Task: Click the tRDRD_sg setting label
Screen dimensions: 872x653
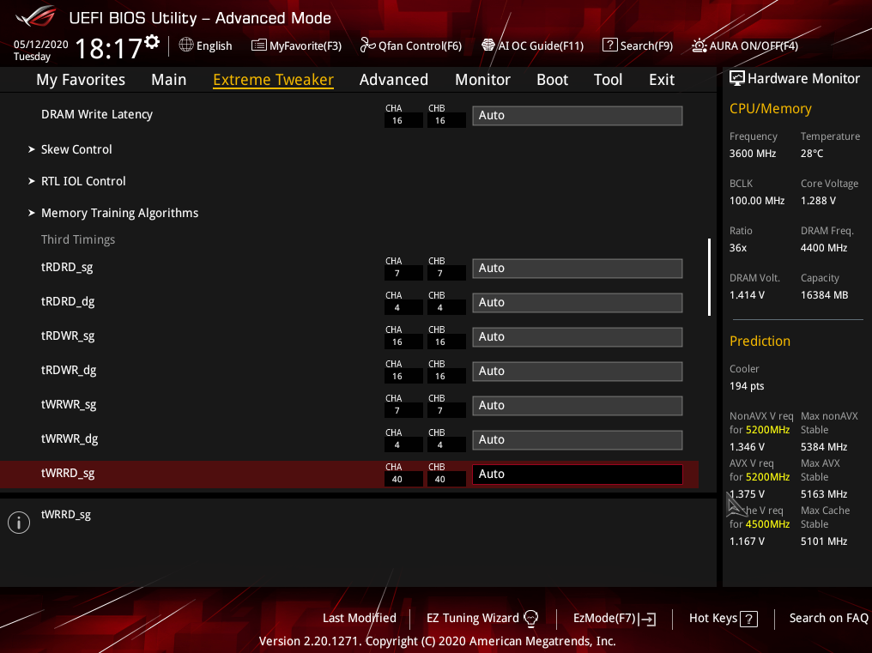Action: (x=67, y=267)
